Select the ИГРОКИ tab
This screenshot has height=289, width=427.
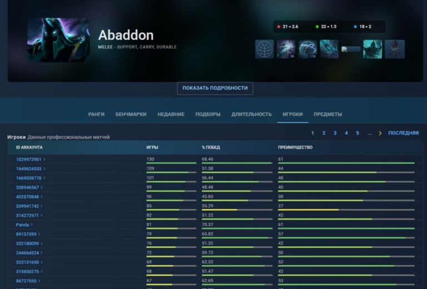(x=293, y=114)
